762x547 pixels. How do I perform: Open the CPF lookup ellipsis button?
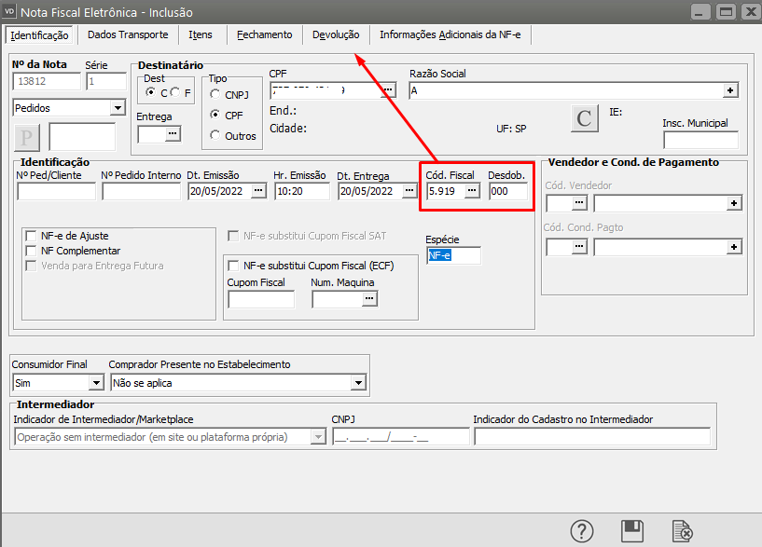(388, 90)
